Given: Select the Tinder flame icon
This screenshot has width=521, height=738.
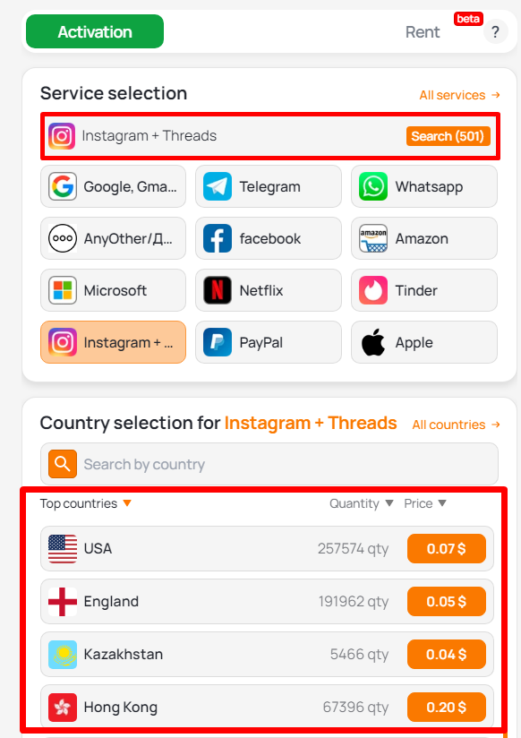Looking at the screenshot, I should click(373, 290).
